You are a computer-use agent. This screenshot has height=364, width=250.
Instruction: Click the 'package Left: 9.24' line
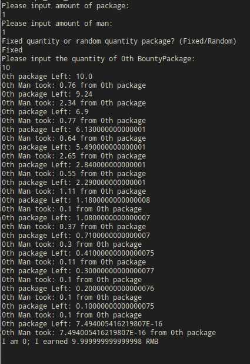pos(47,94)
